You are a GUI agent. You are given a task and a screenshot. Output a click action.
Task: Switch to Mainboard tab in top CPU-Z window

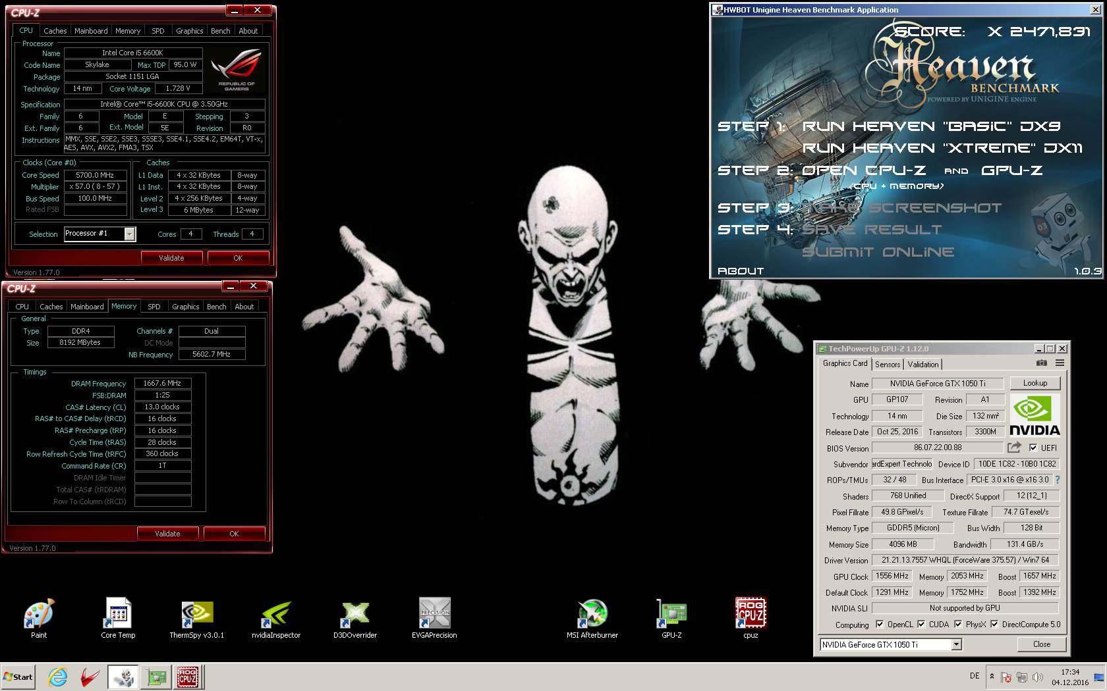click(91, 31)
